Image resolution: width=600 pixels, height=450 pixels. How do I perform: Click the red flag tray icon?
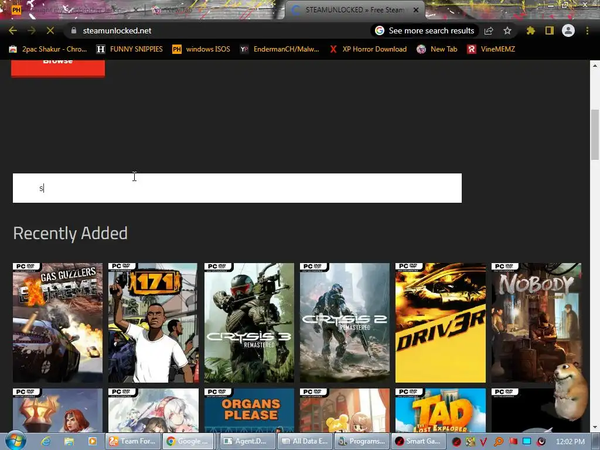tap(513, 442)
